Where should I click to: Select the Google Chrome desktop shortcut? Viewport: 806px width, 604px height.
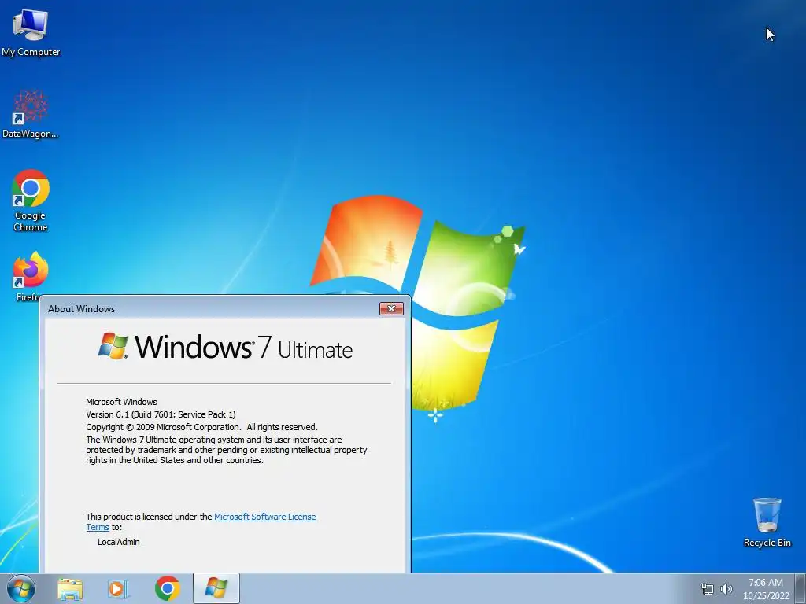(31, 201)
